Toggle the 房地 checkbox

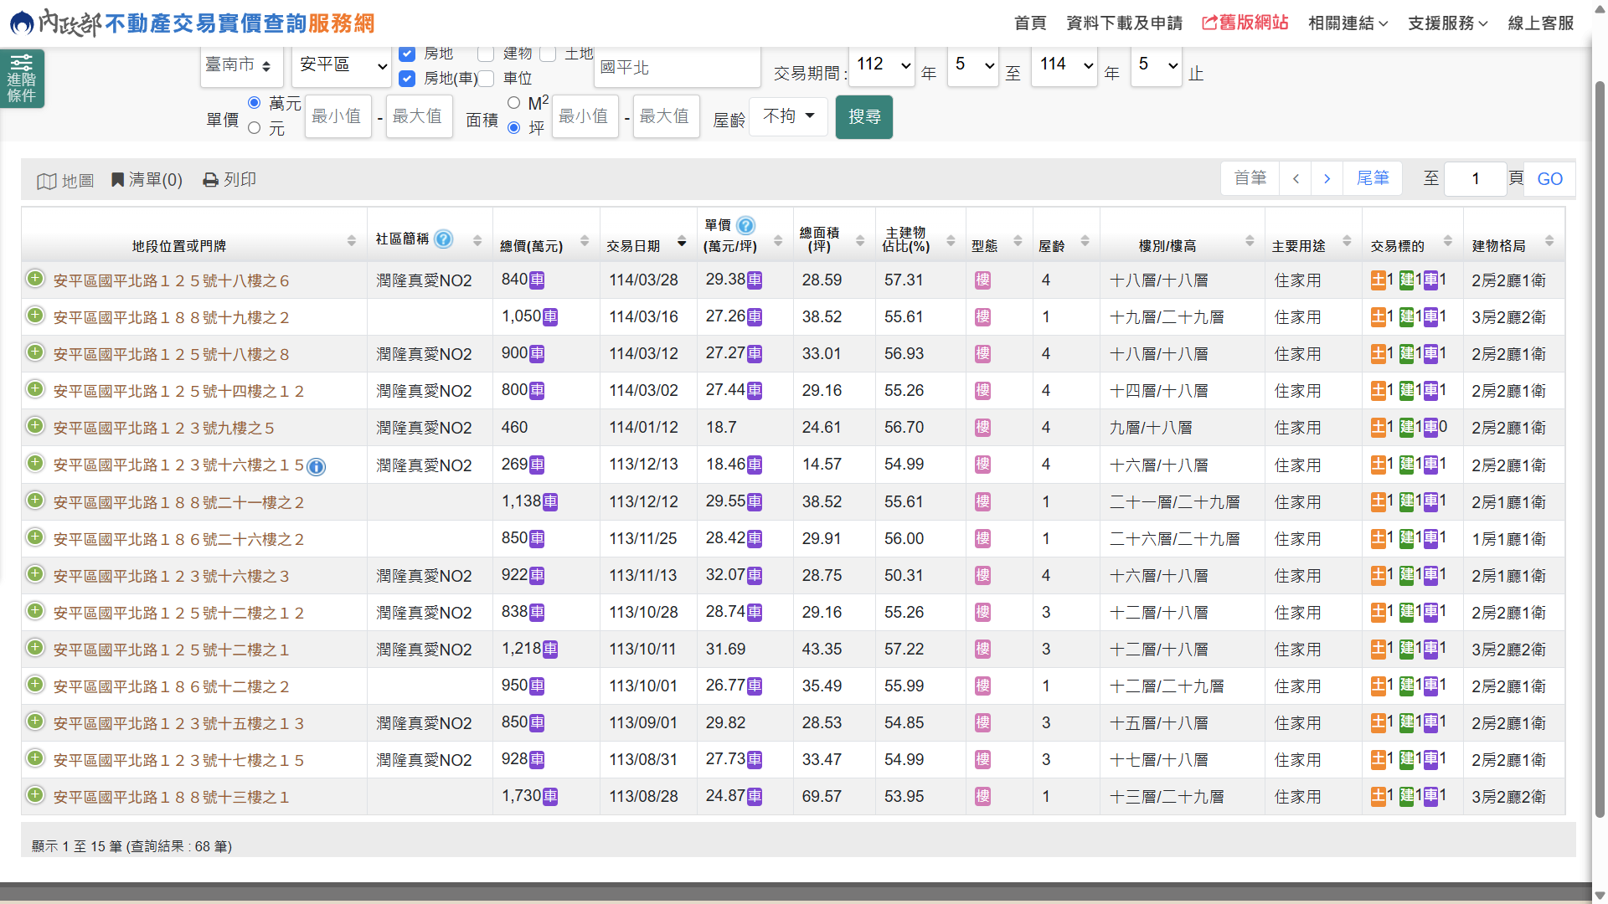tap(407, 54)
